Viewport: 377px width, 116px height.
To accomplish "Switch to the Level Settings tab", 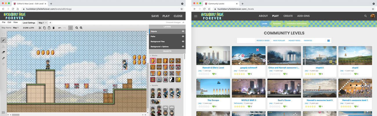I will [29, 23].
